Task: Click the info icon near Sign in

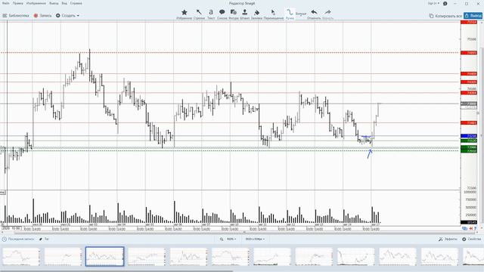Action: [445, 3]
